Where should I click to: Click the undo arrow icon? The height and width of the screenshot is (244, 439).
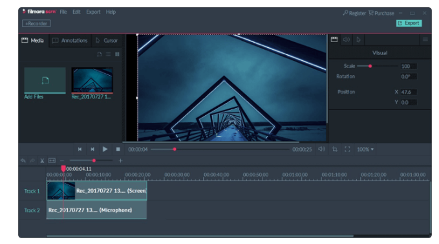(x=23, y=161)
